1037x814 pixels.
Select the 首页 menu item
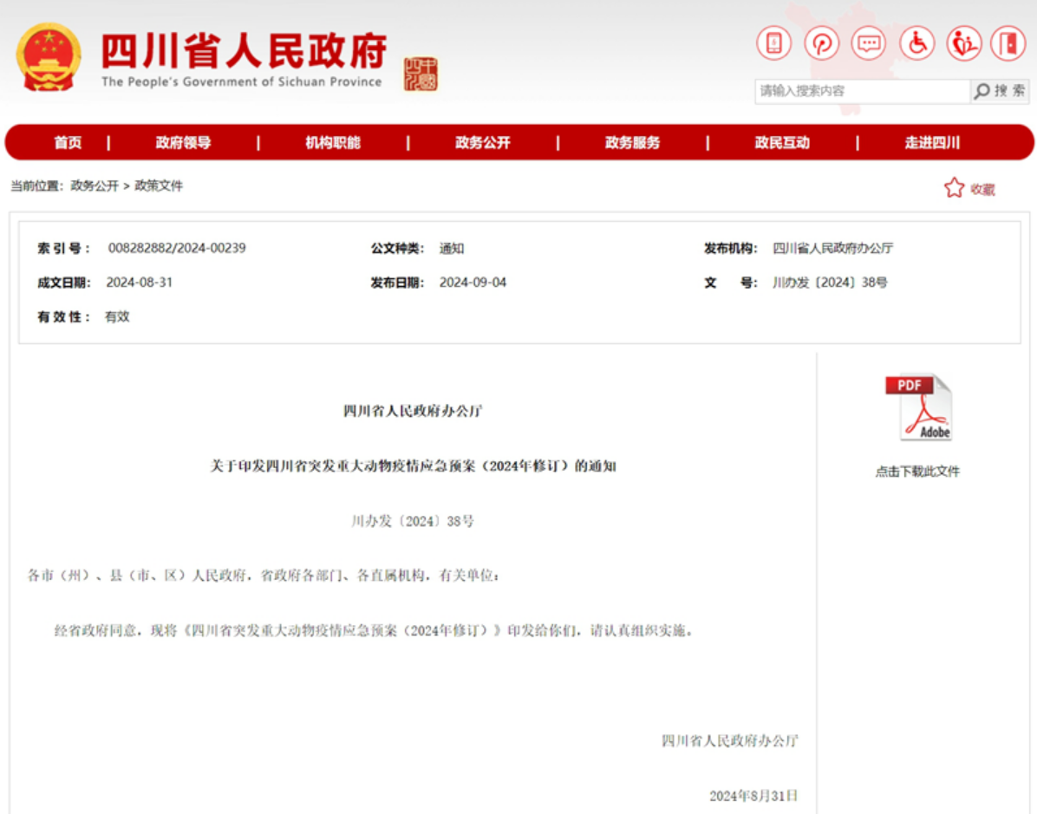click(68, 142)
